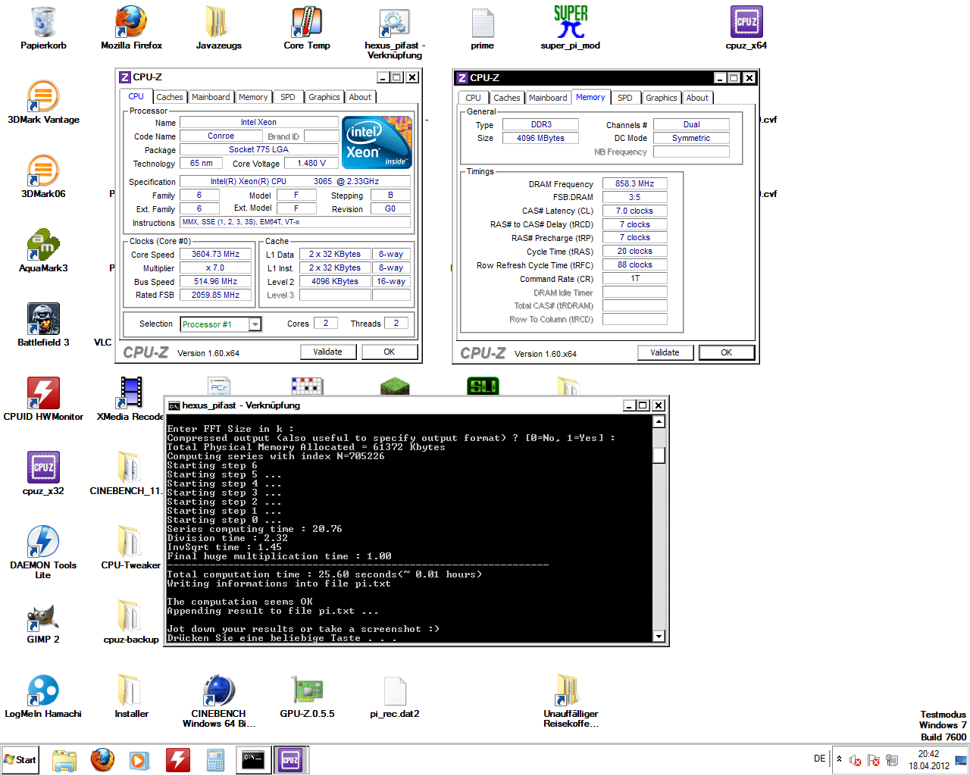Click scroll up arrow in hexus_pifast console
The height and width of the screenshot is (776, 970).
[x=659, y=421]
